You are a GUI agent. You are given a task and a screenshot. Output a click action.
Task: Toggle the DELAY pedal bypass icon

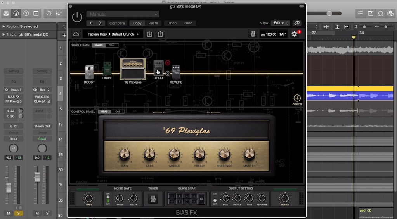tap(168, 74)
